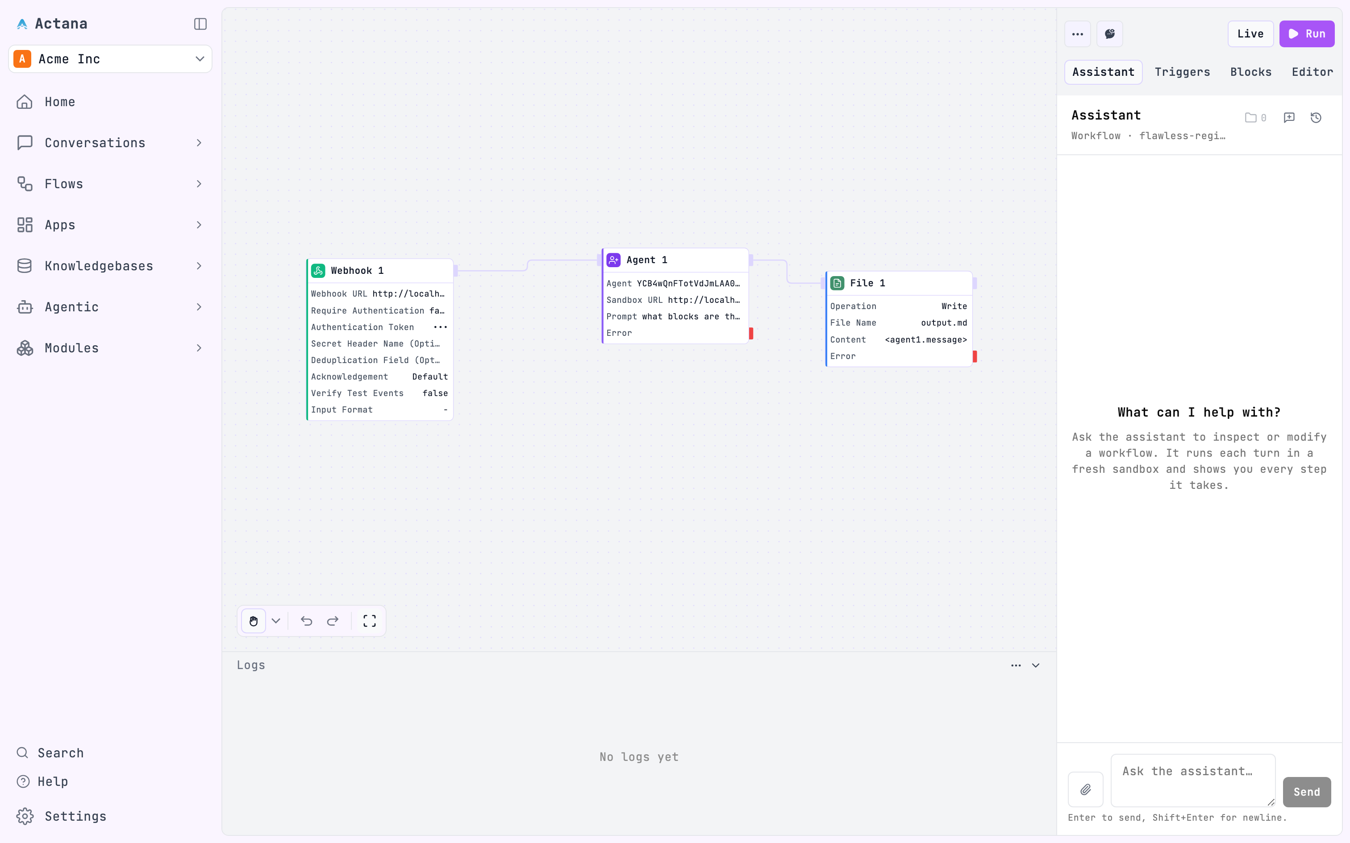
Task: Switch to the Editor tab
Action: tap(1312, 72)
